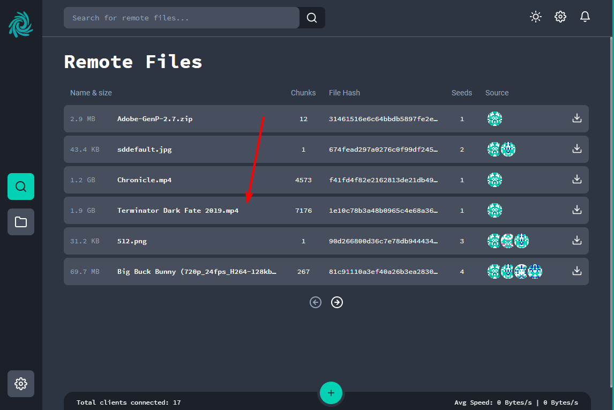Open the local files folder tab
The width and height of the screenshot is (614, 410).
(x=21, y=222)
